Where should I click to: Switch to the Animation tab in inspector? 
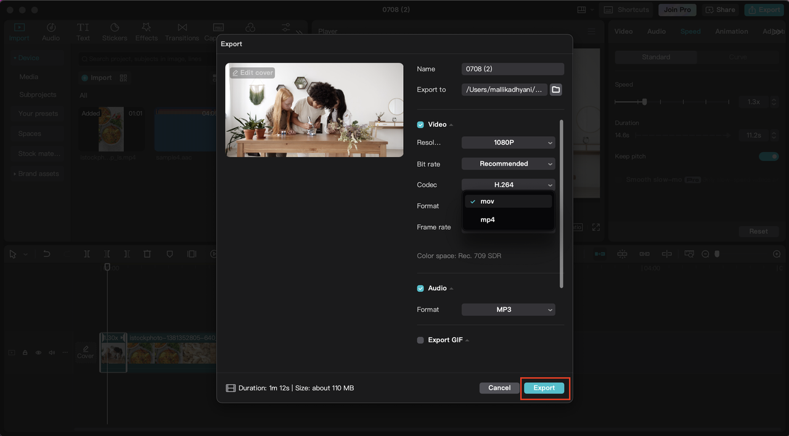732,31
